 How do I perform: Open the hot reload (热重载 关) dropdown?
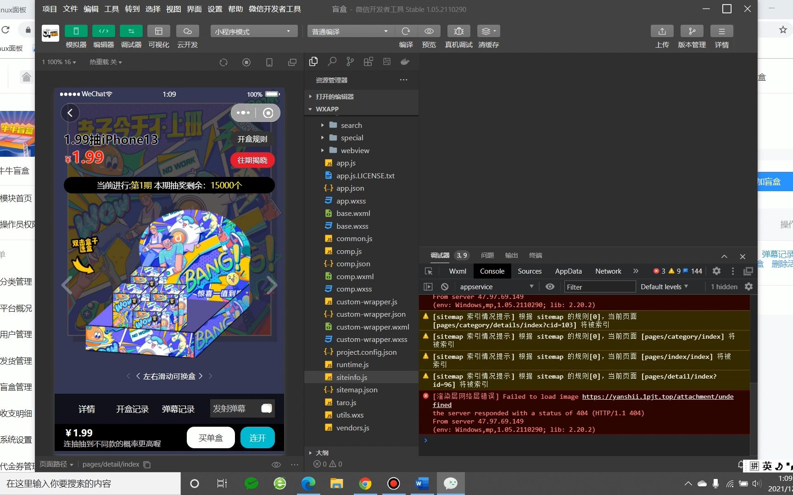coord(106,62)
